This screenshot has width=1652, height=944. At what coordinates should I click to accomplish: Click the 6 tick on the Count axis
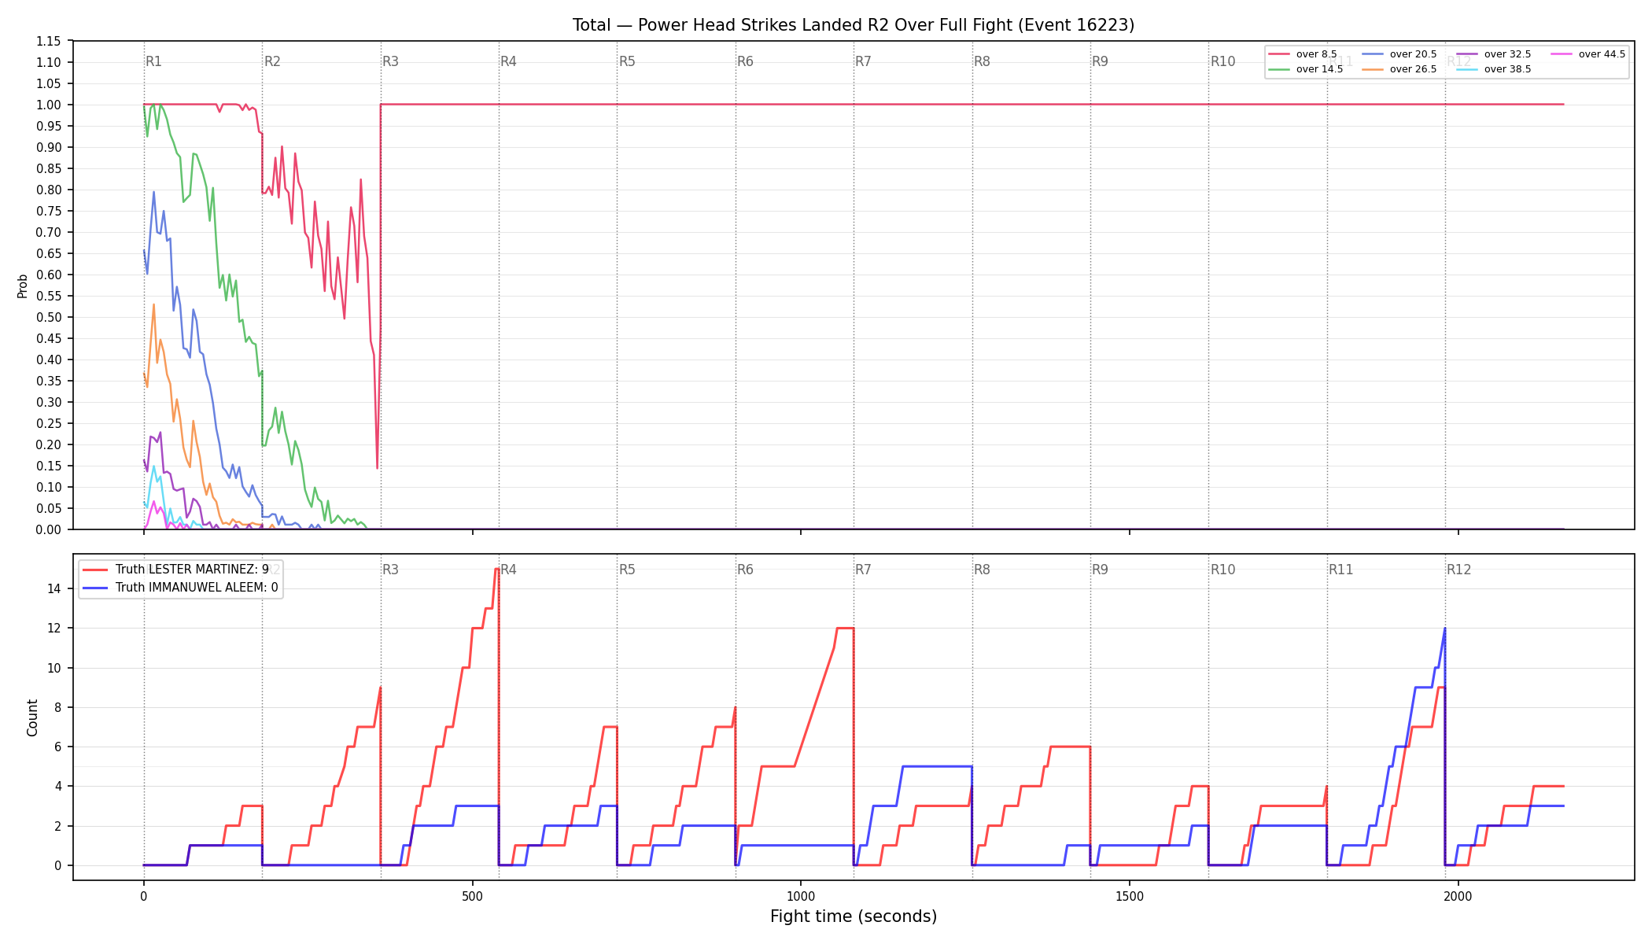(57, 747)
